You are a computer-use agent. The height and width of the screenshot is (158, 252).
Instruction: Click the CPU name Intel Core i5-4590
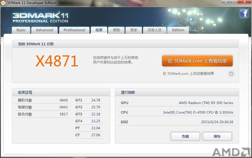pyautogui.click(x=198, y=112)
